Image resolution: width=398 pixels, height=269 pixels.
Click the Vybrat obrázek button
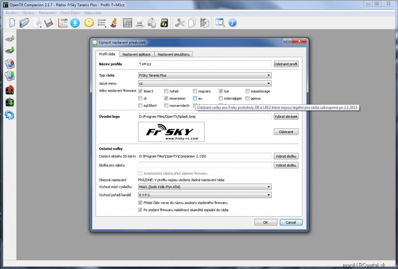click(286, 116)
